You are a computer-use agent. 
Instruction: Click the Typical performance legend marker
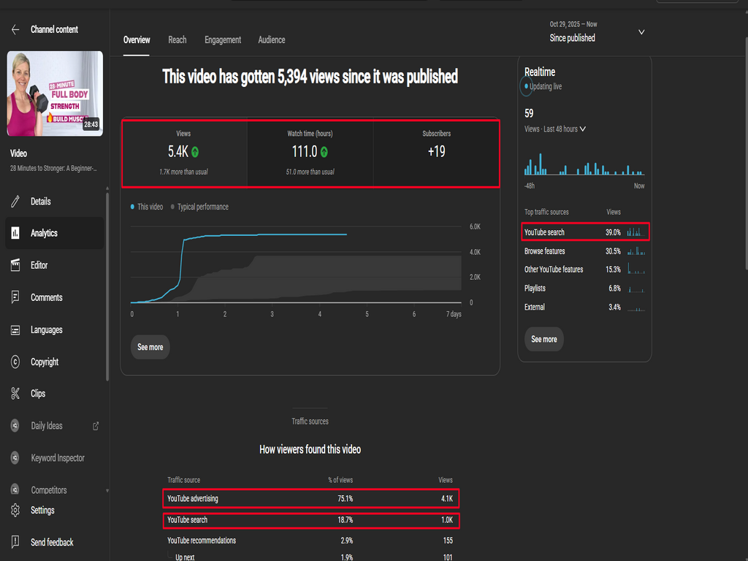[172, 207]
